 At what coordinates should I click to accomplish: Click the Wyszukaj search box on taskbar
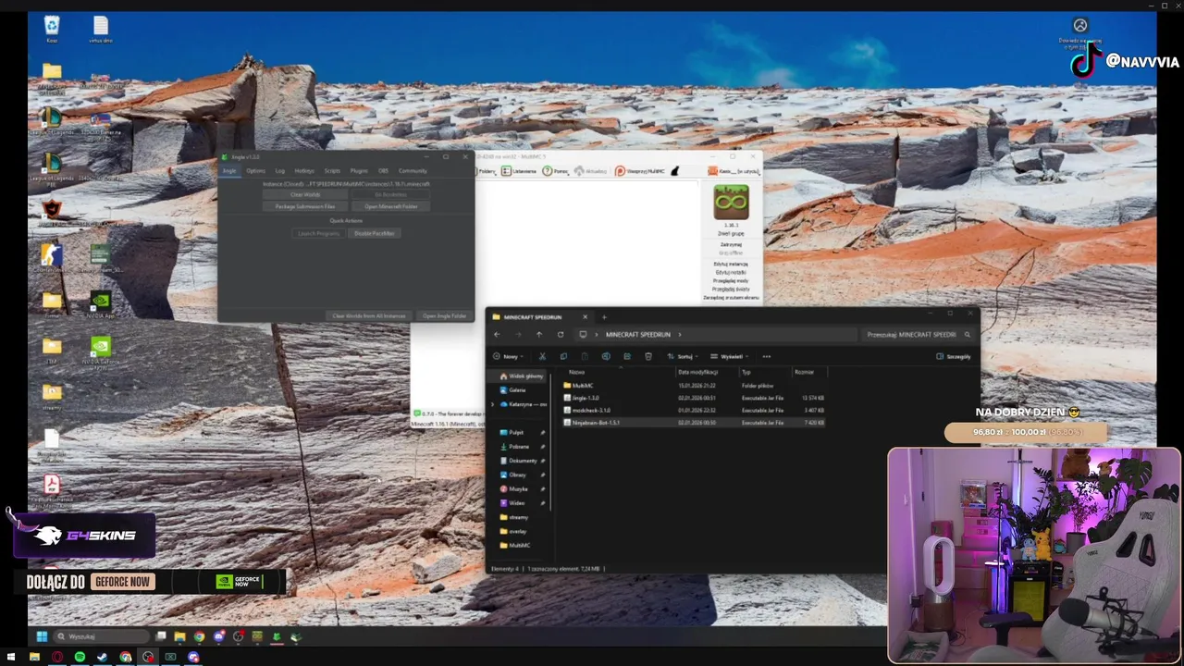101,636
